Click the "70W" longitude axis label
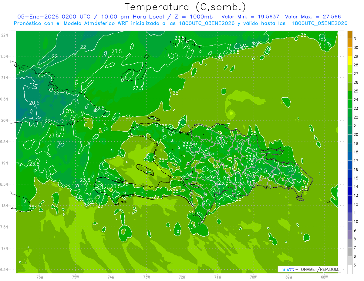364x281 pixels. [x=253, y=277]
